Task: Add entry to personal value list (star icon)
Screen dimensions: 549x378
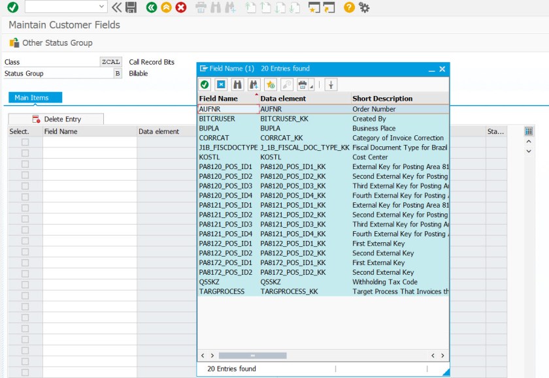Action: point(271,85)
